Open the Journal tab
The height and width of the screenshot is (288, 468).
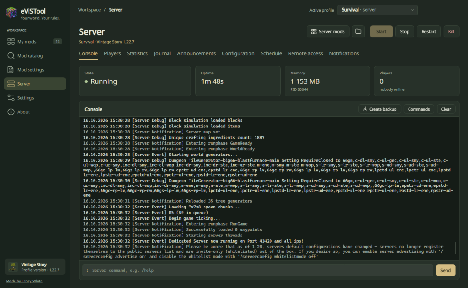pyautogui.click(x=162, y=53)
